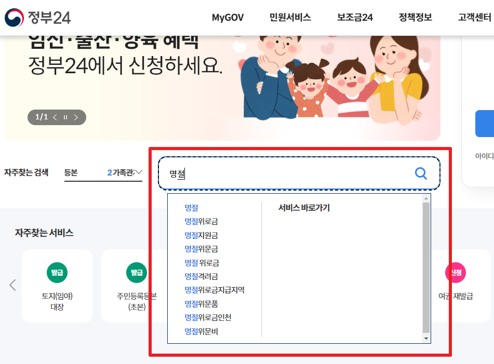The height and width of the screenshot is (364, 494).
Task: Open the MyGOV menu
Action: pyautogui.click(x=228, y=17)
